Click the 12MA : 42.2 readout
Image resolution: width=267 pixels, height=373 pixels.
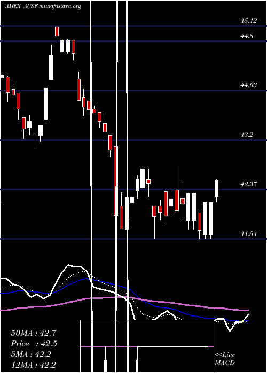coord(34,364)
